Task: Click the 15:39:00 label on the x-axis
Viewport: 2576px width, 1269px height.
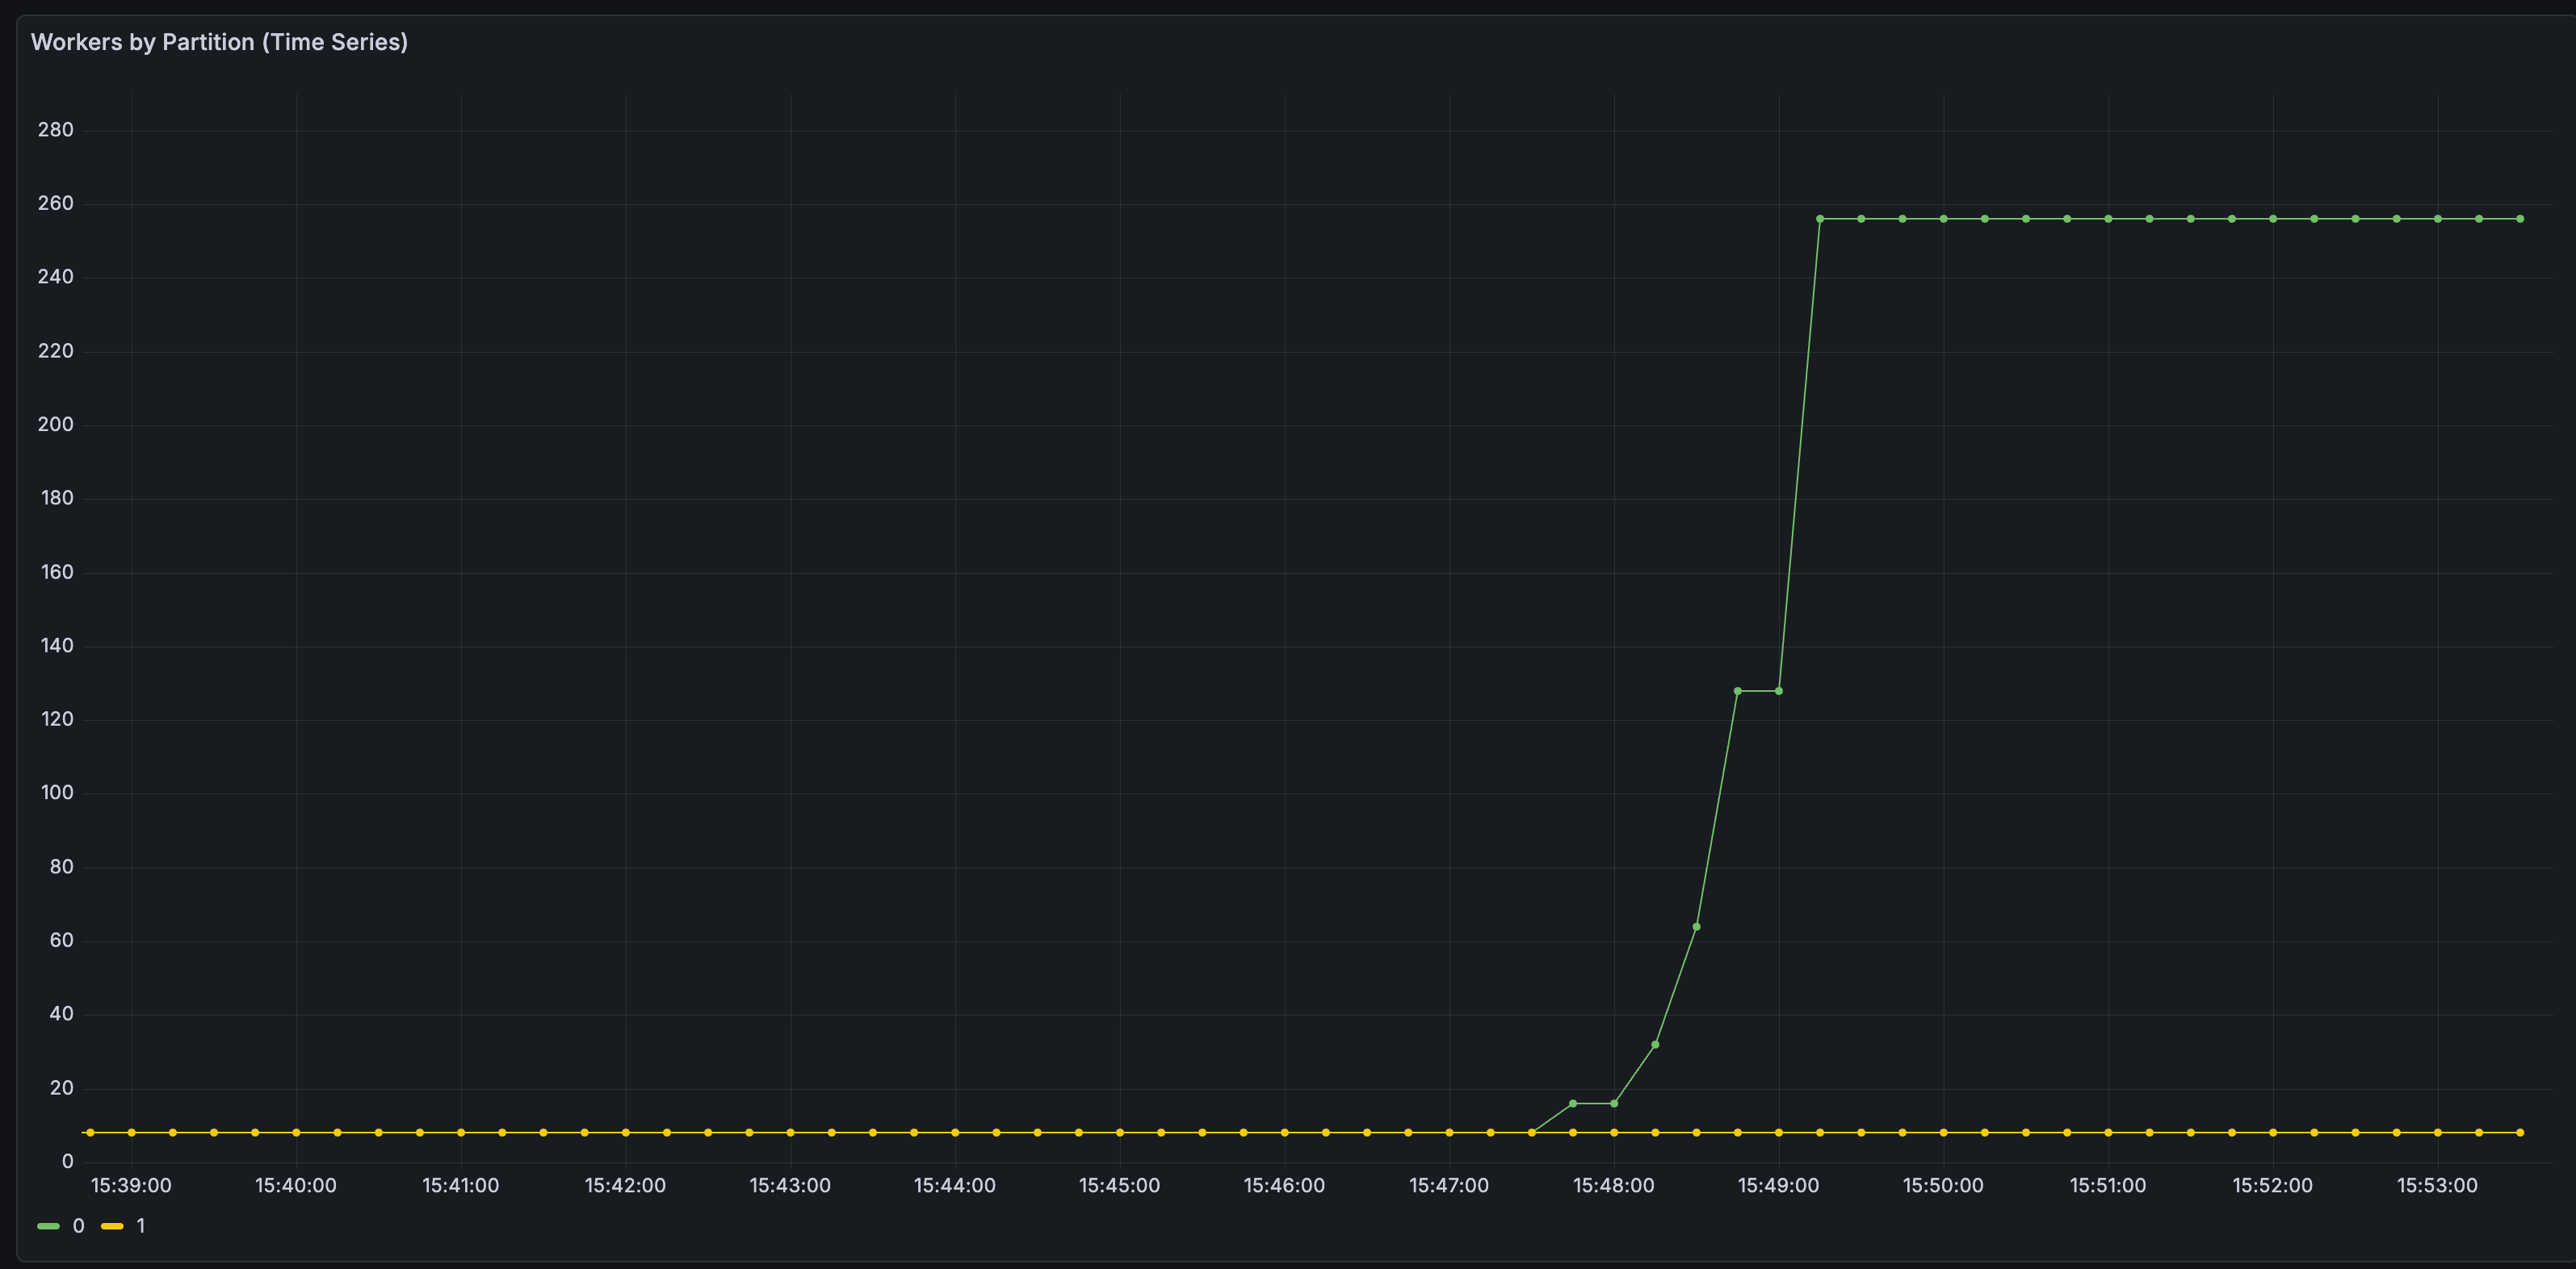Action: [x=131, y=1185]
